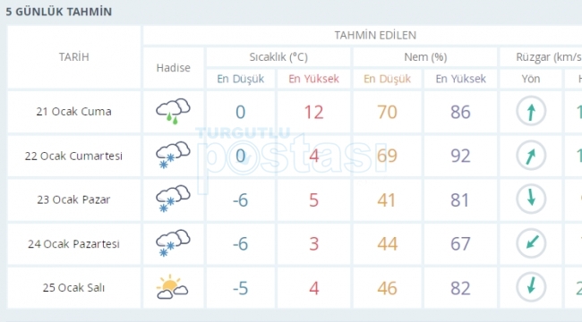Click the red En Yüksek temperature subheader
The width and height of the screenshot is (582, 322).
(313, 79)
